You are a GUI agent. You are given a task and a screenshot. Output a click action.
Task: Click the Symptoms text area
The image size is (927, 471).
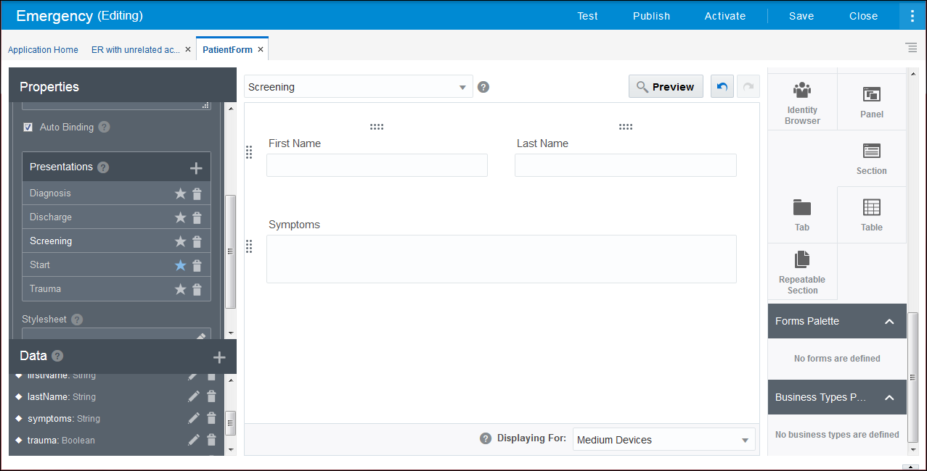(x=502, y=259)
